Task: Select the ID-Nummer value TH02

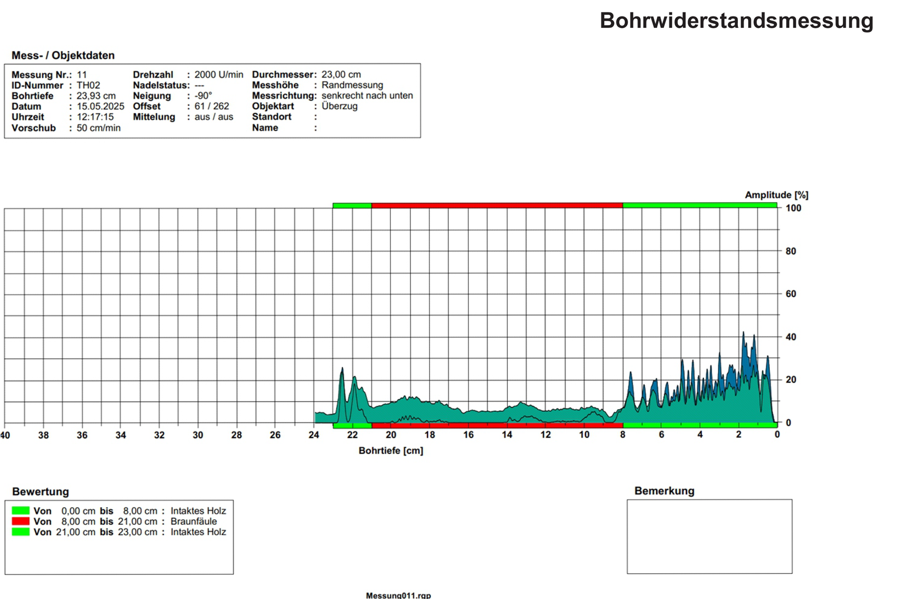Action: (x=88, y=85)
